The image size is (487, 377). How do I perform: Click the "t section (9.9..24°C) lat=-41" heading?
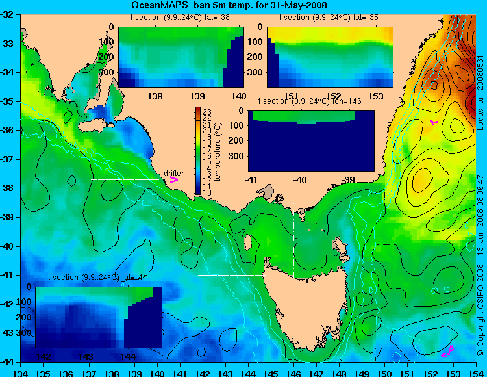click(x=97, y=278)
